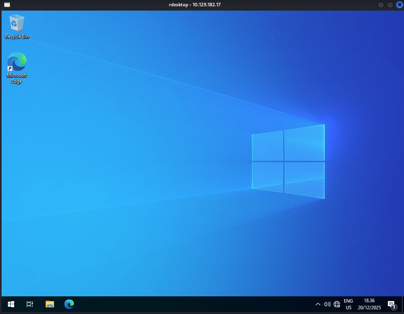Maximize the rdesktop window

point(390,5)
